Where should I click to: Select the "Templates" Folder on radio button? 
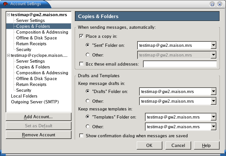(88, 117)
